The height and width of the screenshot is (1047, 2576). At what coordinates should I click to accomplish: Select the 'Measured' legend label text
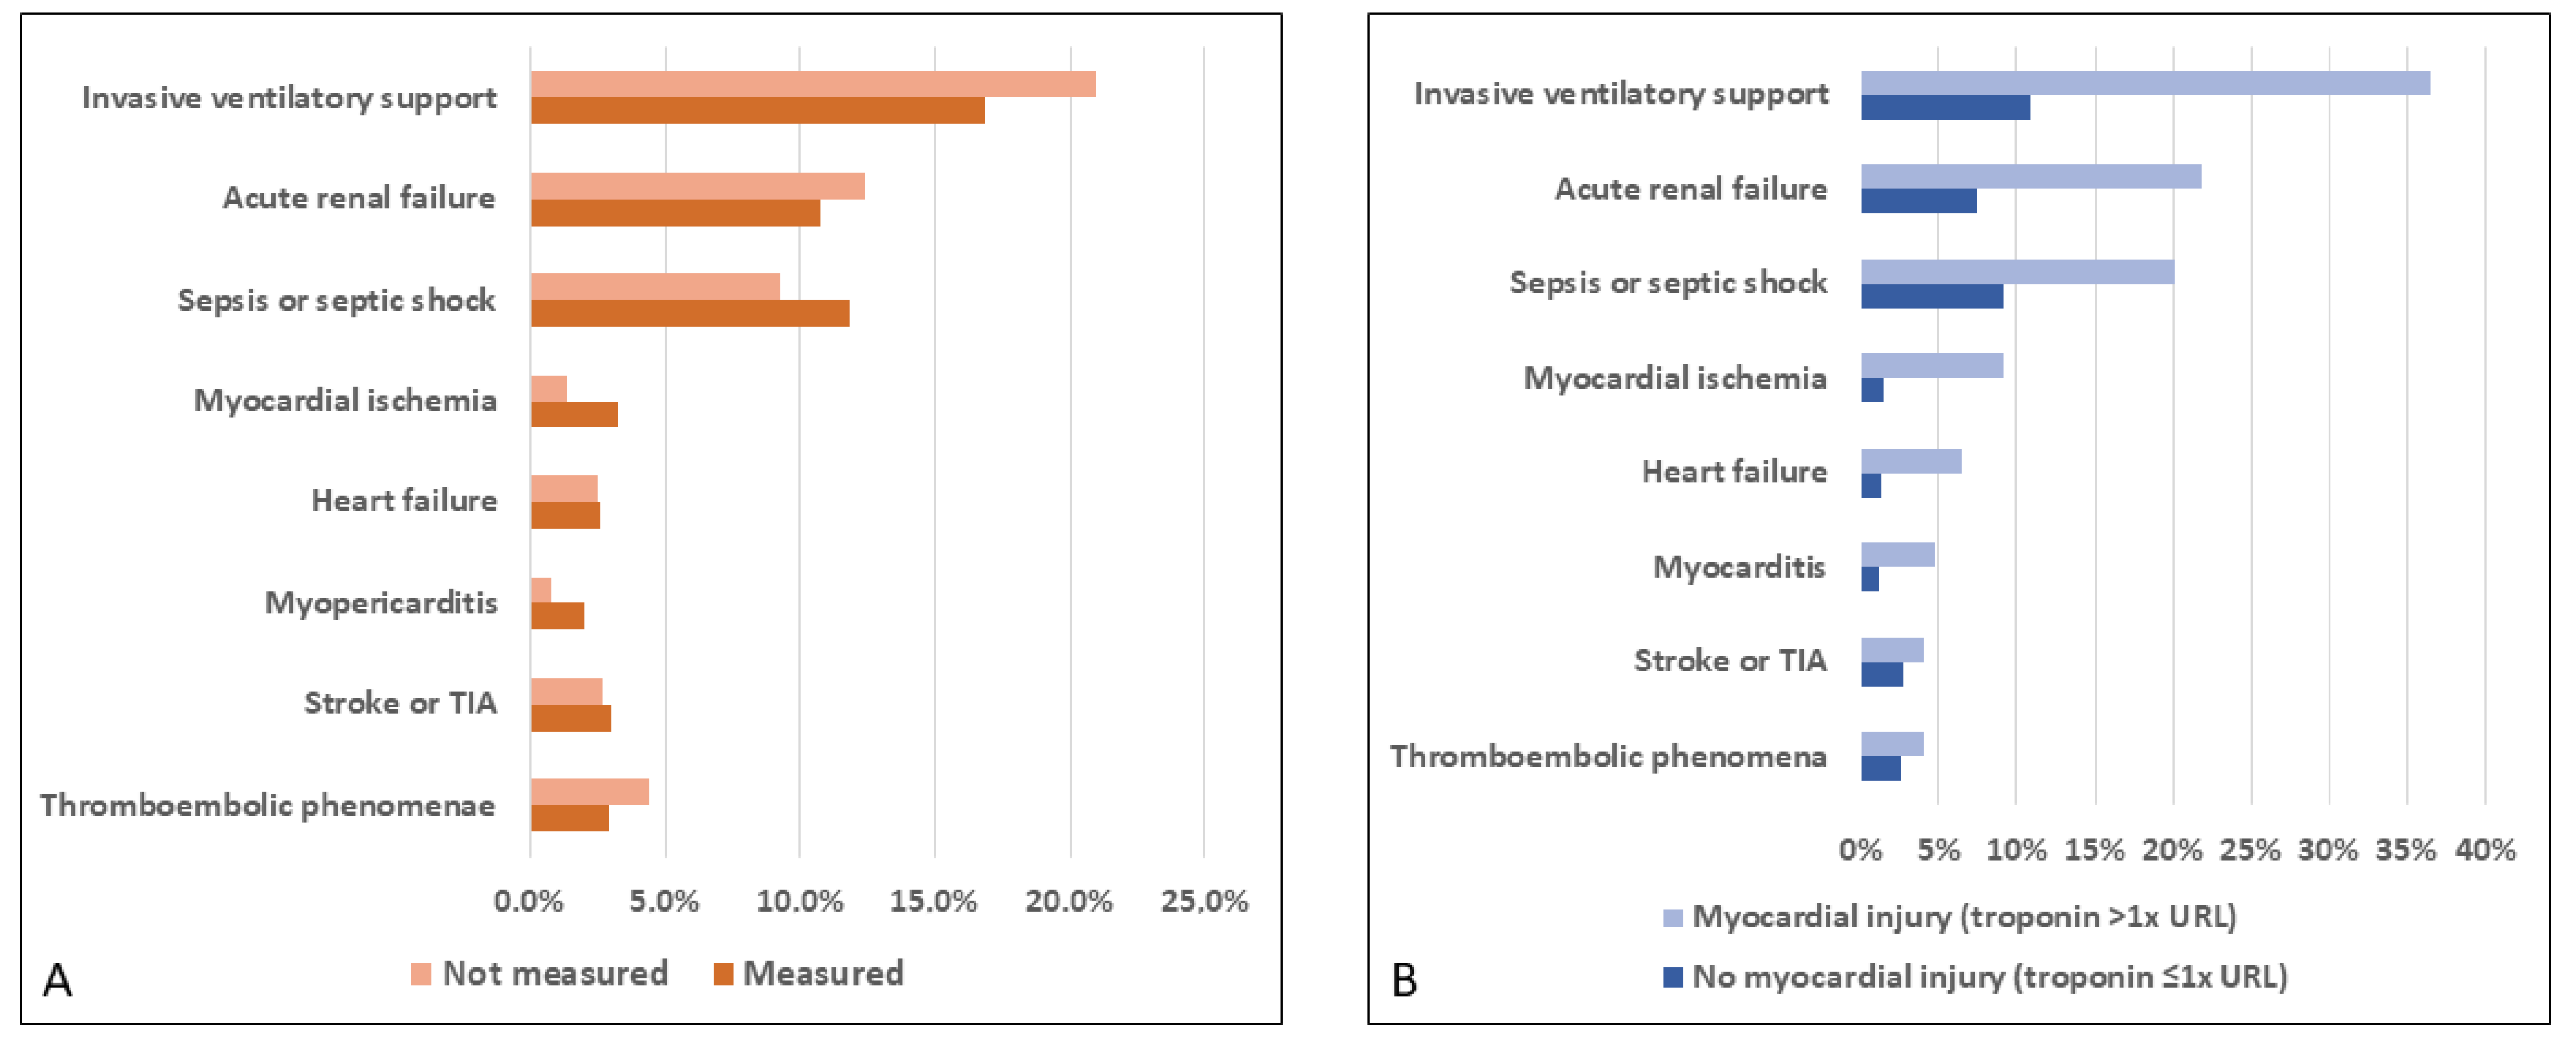(x=823, y=974)
